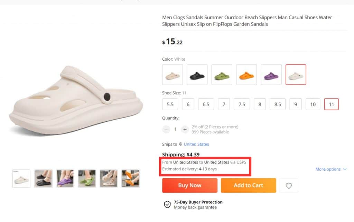View the orange sandals gallery thumbnail
The image size is (354, 222).
131,178
